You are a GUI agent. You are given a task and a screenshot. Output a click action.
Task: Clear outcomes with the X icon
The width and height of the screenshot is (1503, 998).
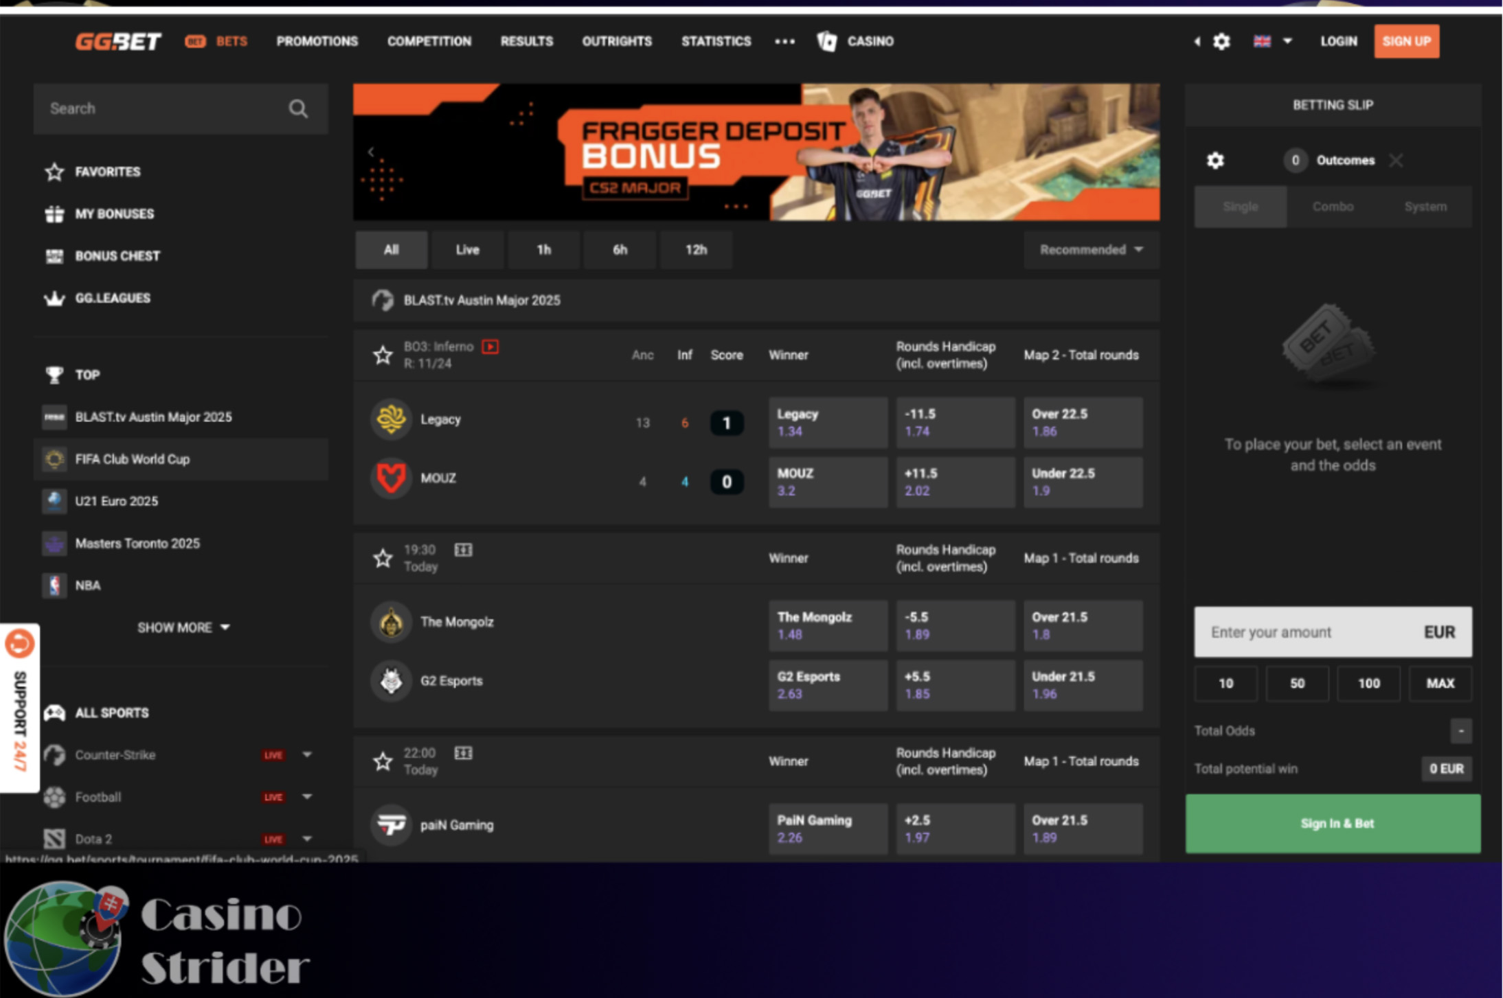coord(1396,161)
